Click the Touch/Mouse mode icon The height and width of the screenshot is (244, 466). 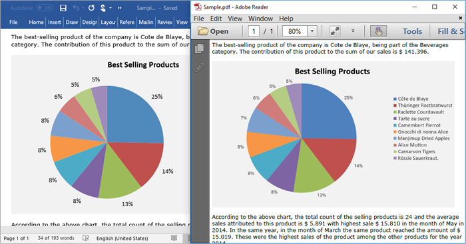[103, 8]
